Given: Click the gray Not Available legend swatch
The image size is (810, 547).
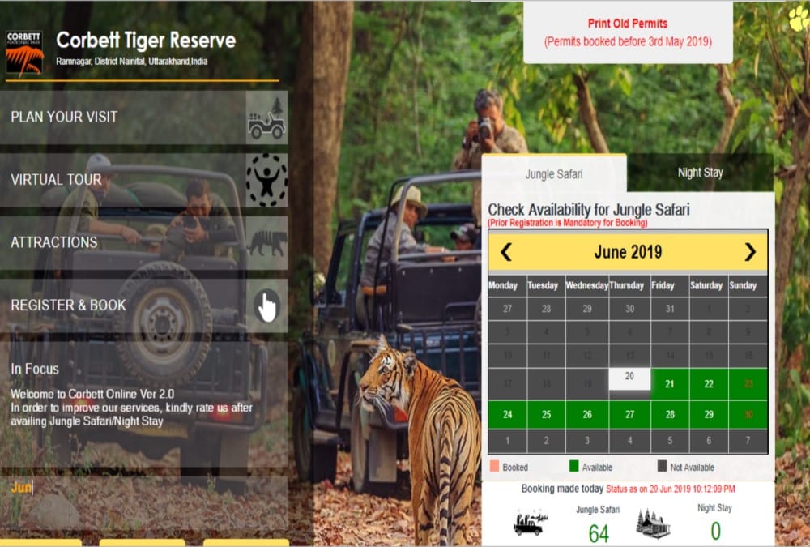Looking at the screenshot, I should pyautogui.click(x=663, y=466).
